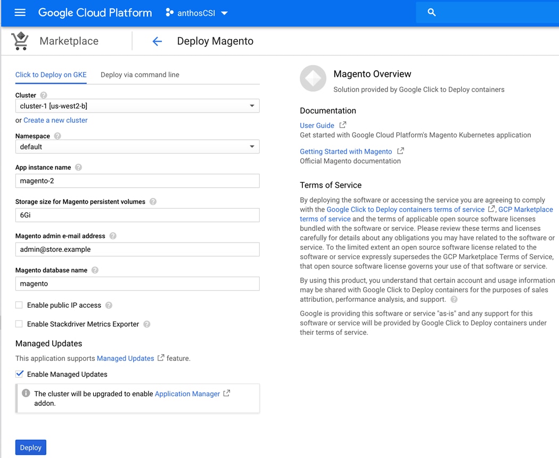
Task: Open the Application Manager link
Action: pyautogui.click(x=187, y=393)
